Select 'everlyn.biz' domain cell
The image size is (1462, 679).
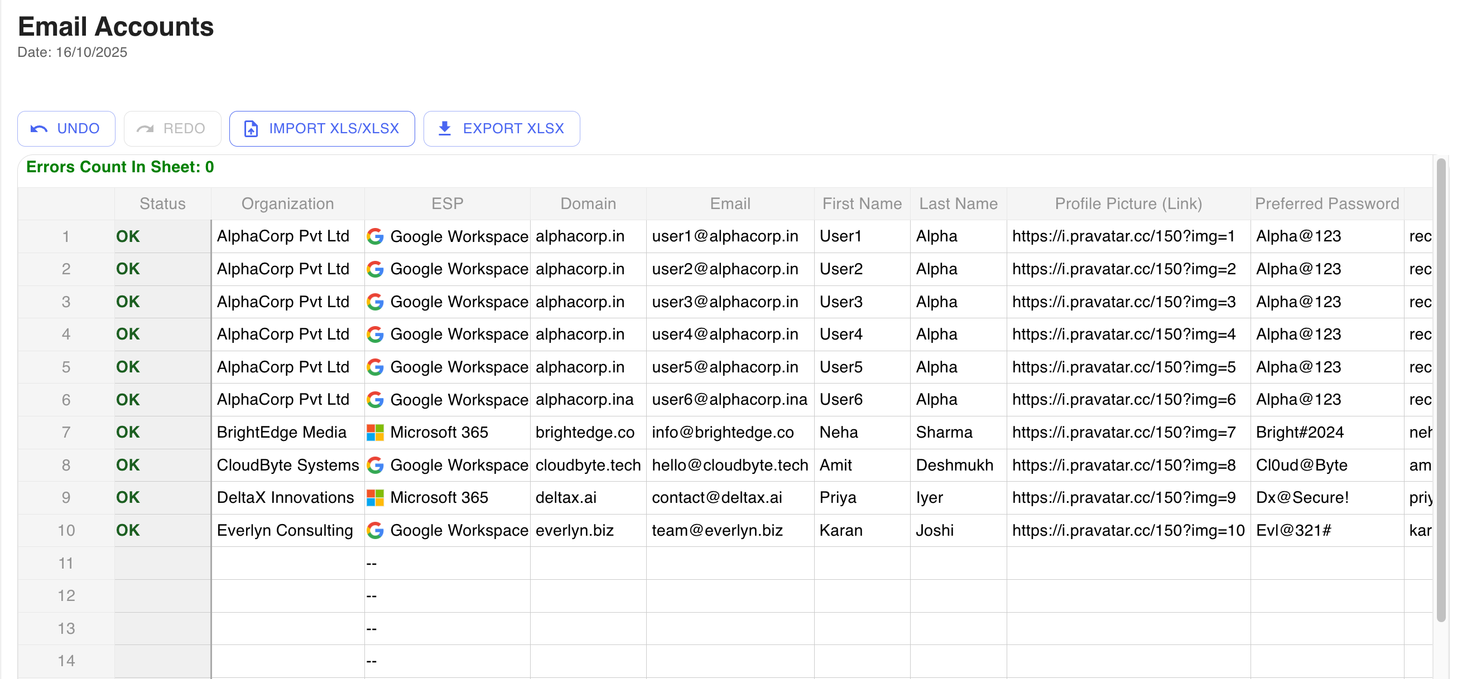588,531
